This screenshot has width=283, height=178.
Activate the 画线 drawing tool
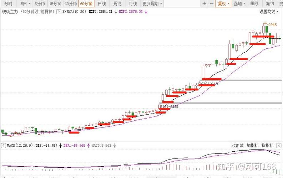[x=254, y=4]
